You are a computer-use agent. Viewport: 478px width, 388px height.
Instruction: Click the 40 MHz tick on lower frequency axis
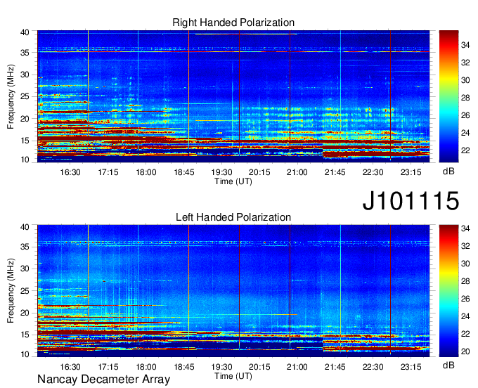25,227
